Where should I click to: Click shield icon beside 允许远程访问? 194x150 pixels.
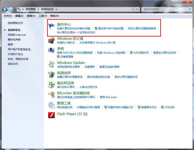tap(131, 53)
